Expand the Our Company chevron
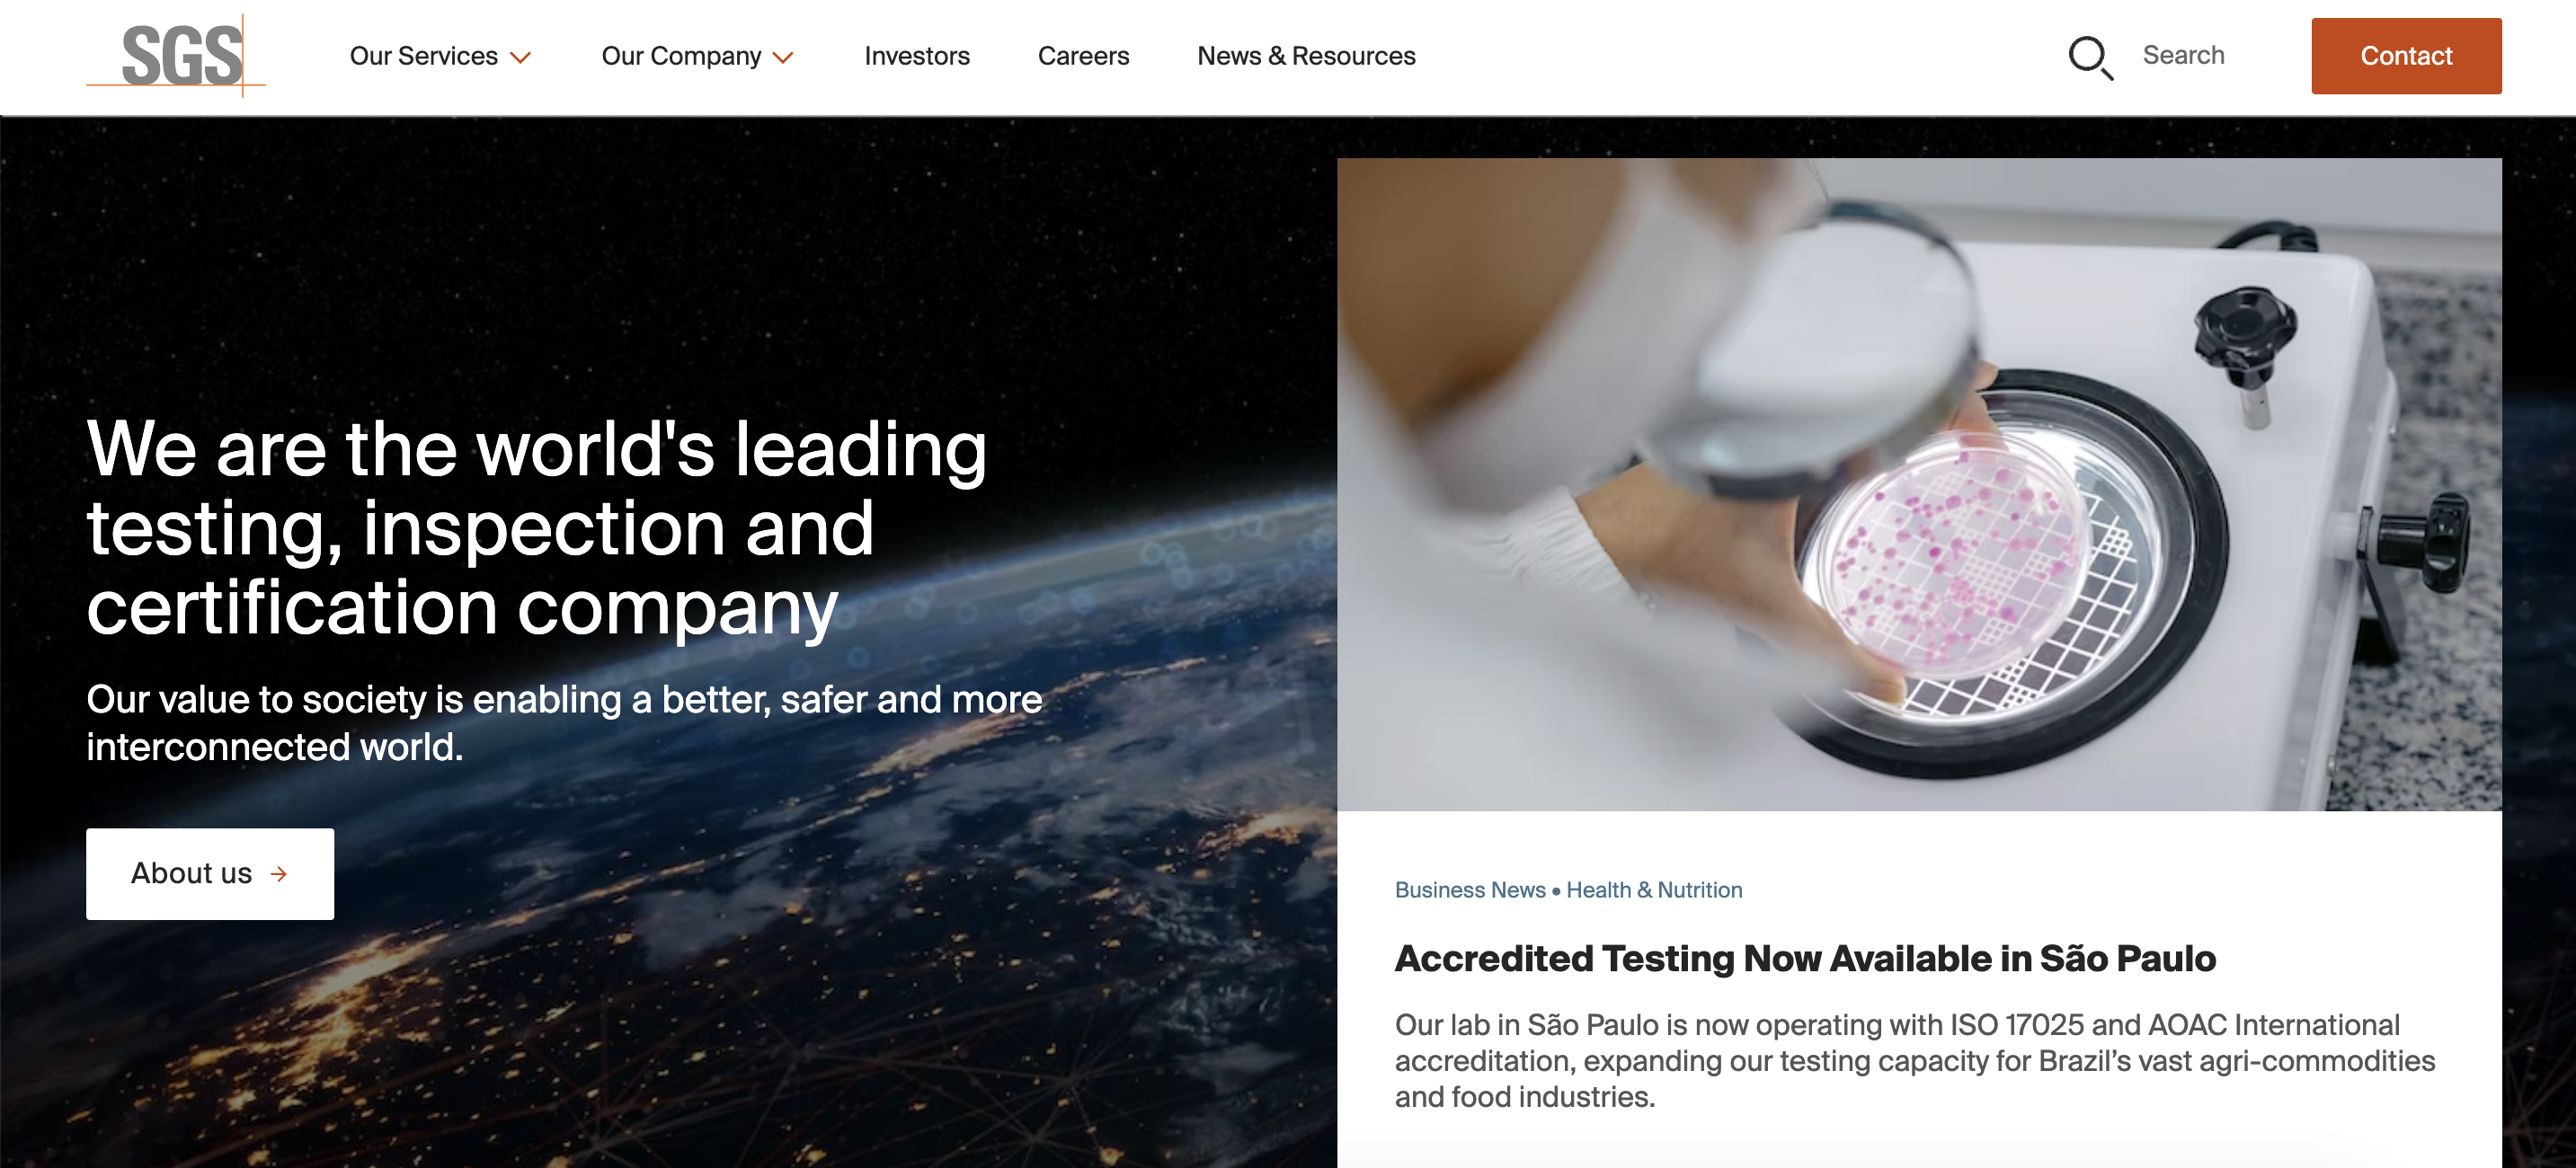Screen dimensions: 2576x1168 (784, 58)
